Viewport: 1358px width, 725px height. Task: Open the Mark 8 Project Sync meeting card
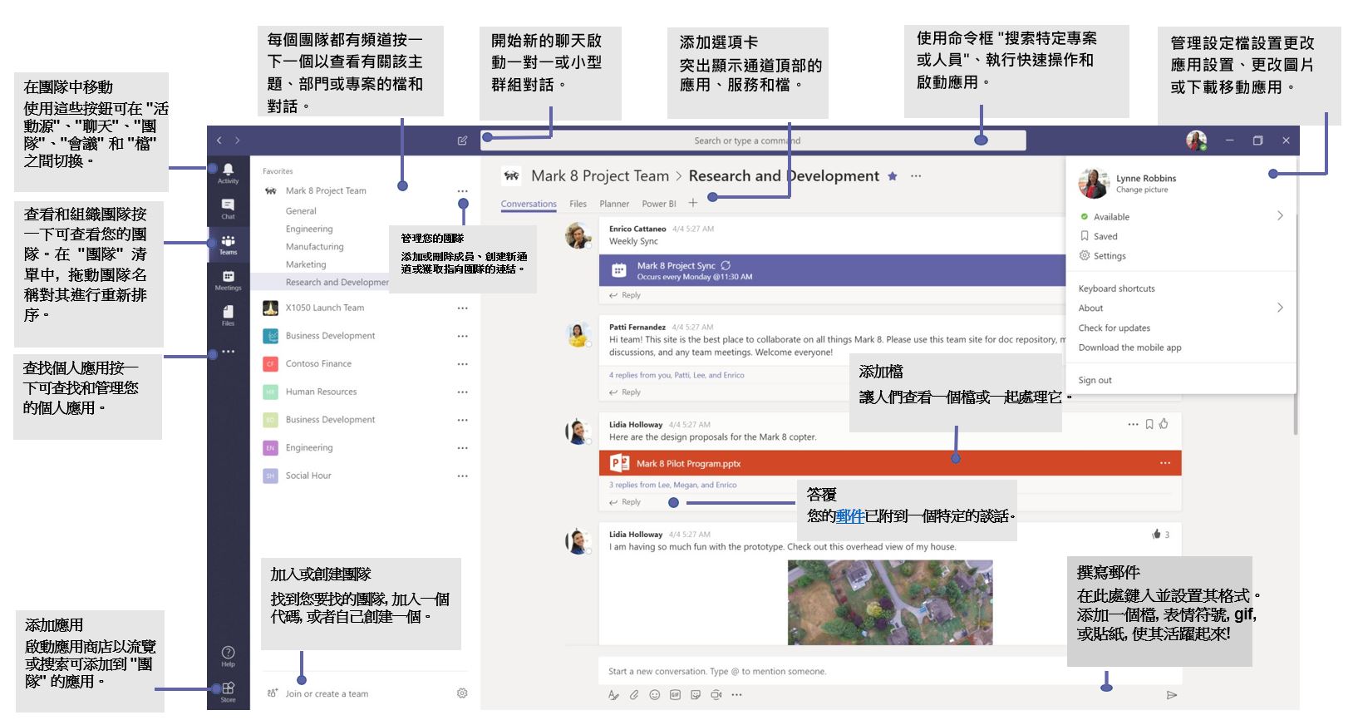point(832,270)
